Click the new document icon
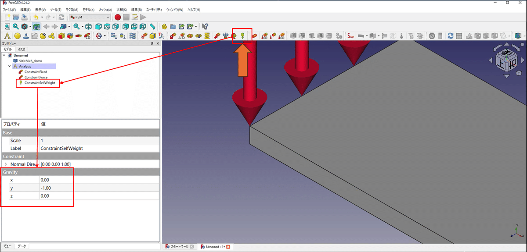The height and width of the screenshot is (252, 527). (x=7, y=17)
